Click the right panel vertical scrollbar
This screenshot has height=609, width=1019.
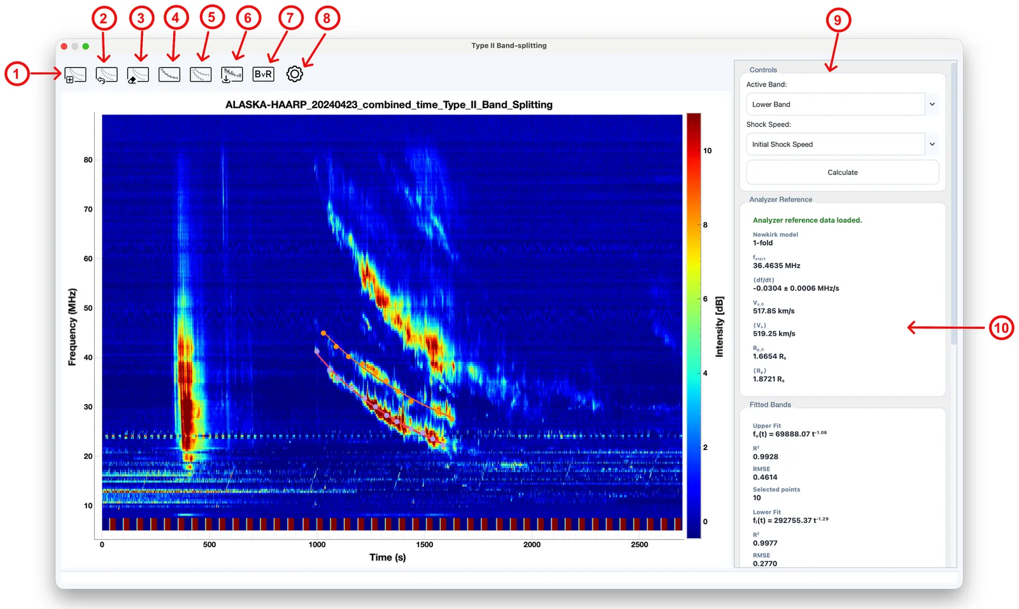pos(953,204)
